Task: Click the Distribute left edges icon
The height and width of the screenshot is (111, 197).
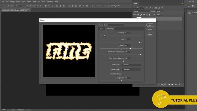Action: 80,6
